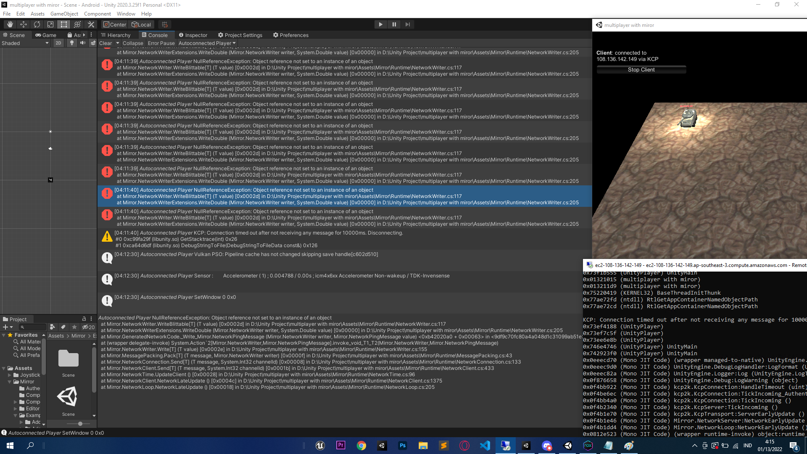Viewport: 807px width, 454px height.
Task: Select the Move tool
Action: [24, 24]
